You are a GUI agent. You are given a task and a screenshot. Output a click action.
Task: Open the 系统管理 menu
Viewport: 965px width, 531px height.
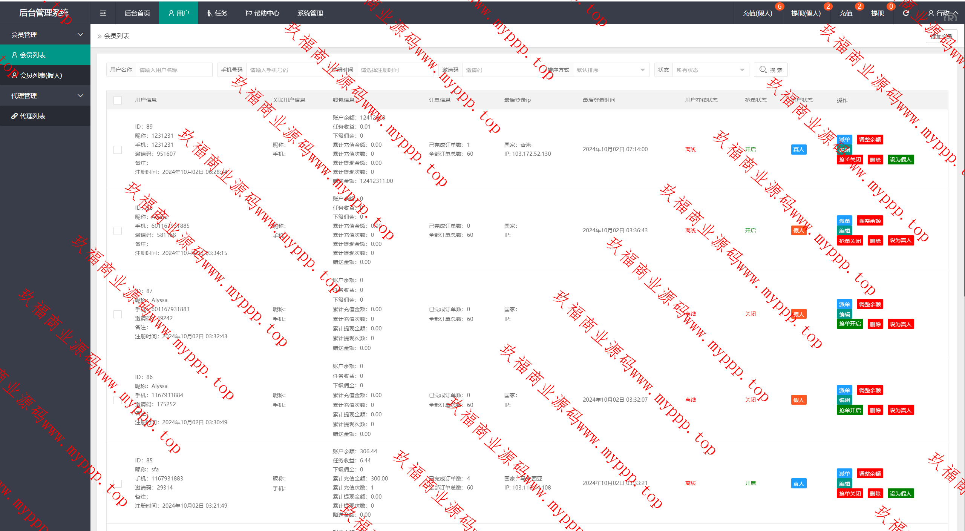[310, 13]
